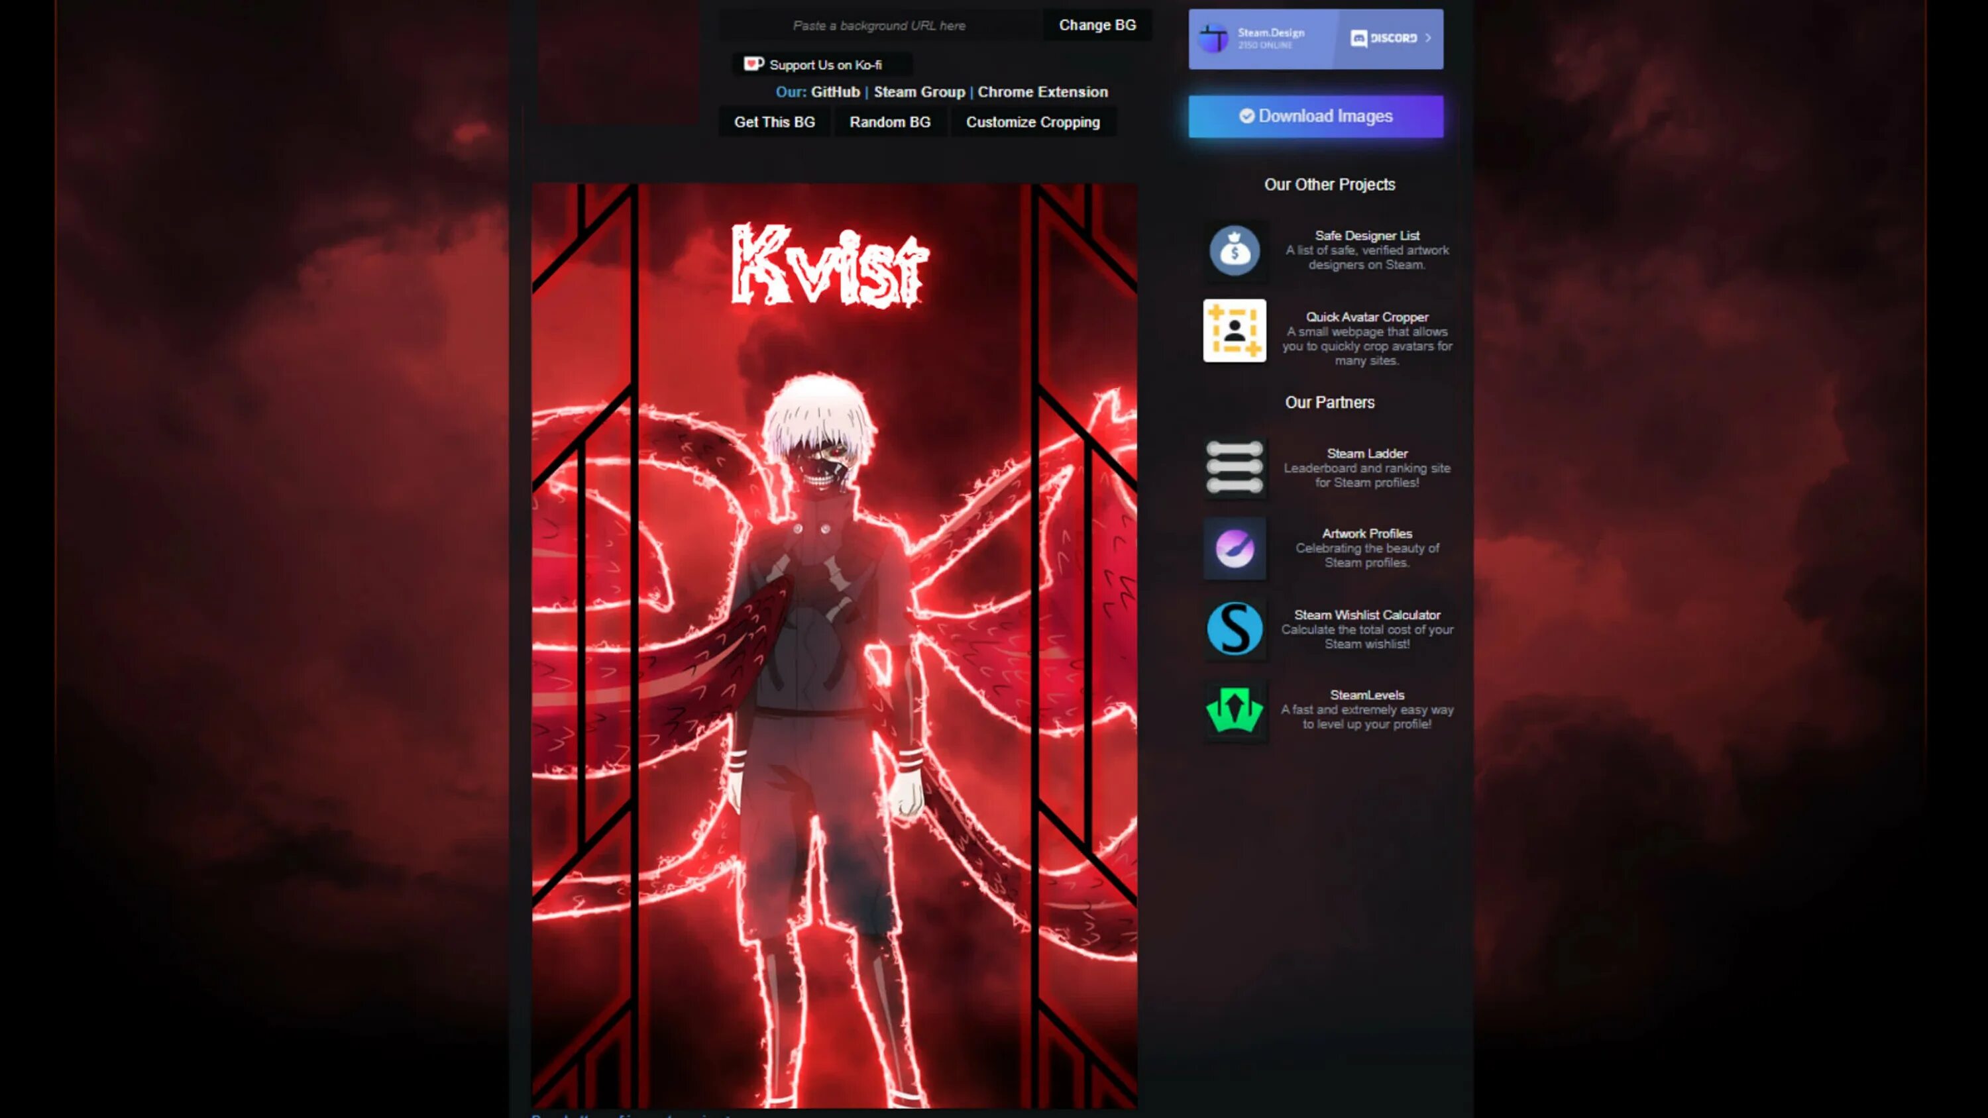The image size is (1988, 1118).
Task: Click the Random BG button
Action: pyautogui.click(x=890, y=122)
